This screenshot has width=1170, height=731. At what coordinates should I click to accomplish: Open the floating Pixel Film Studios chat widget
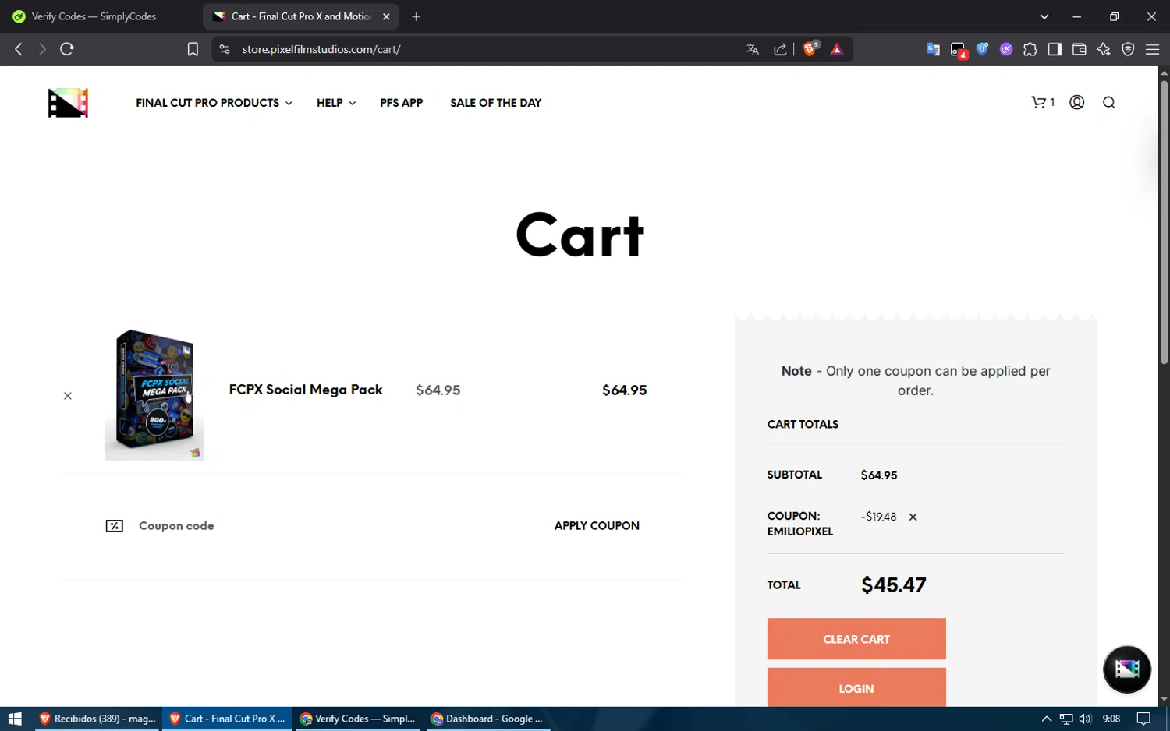pyautogui.click(x=1126, y=669)
